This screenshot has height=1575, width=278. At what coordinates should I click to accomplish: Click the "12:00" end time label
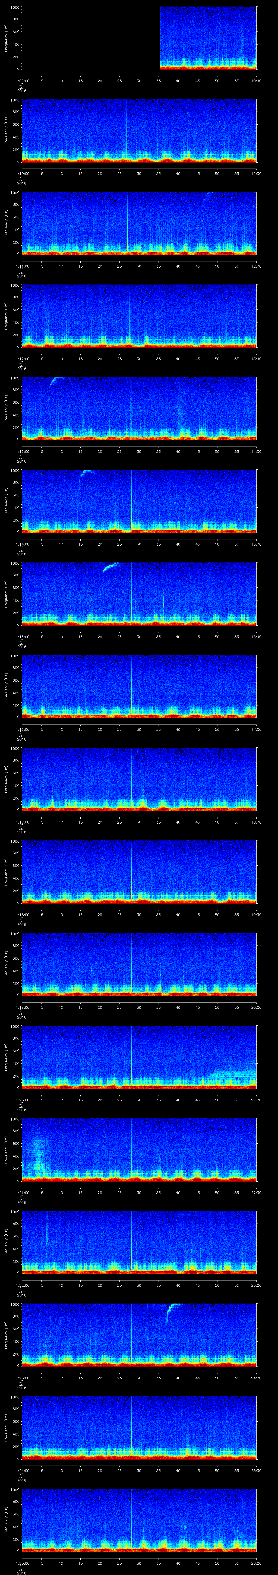coord(256,266)
